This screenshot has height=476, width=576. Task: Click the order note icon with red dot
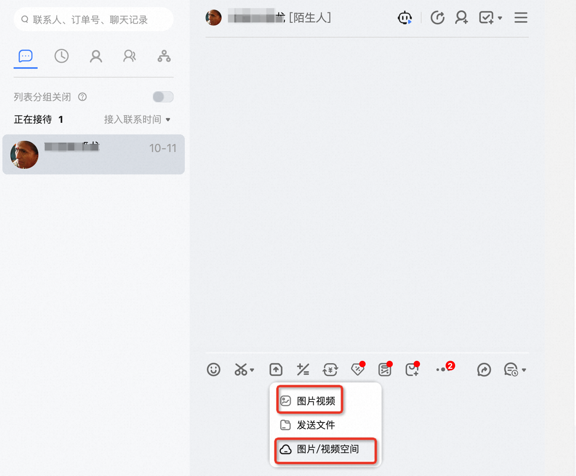[385, 369]
